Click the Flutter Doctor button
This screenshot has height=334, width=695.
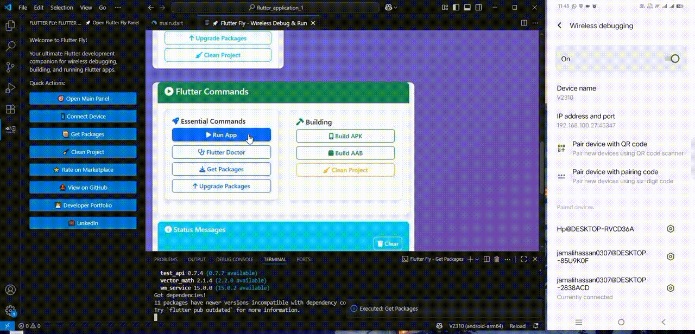(x=222, y=152)
